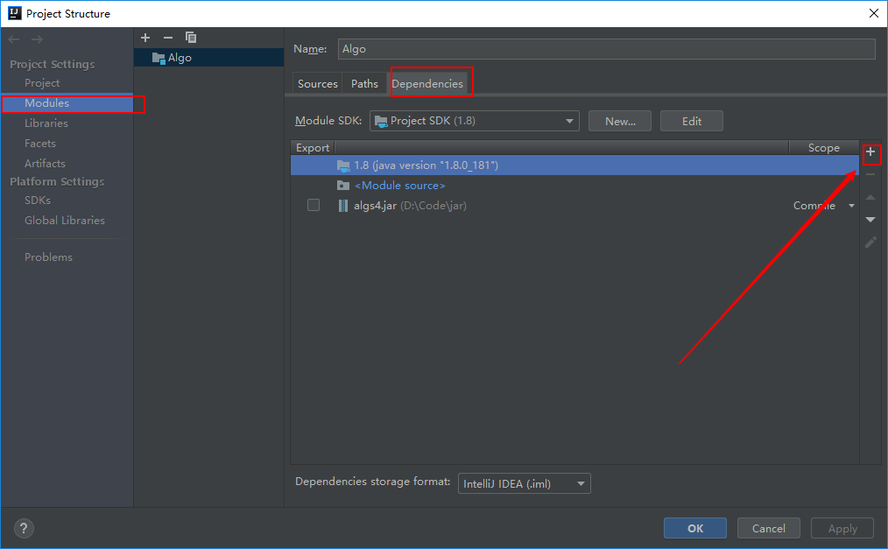This screenshot has width=888, height=549.
Task: Move dependency up with arrow icon
Action: [x=870, y=198]
